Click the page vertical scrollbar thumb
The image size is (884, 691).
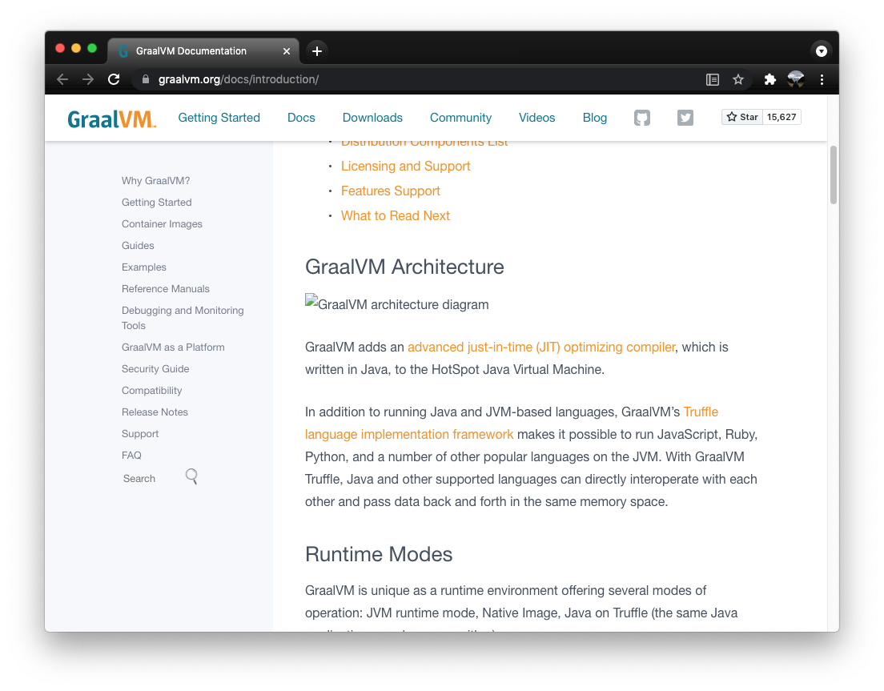834,175
